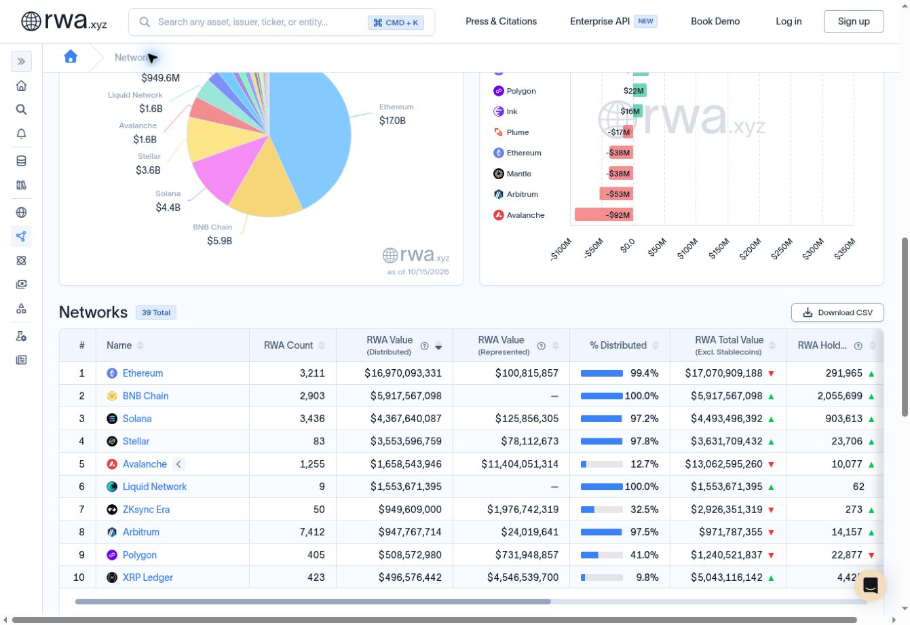
Task: Open the sidebar search magnifier icon
Action: tap(21, 109)
